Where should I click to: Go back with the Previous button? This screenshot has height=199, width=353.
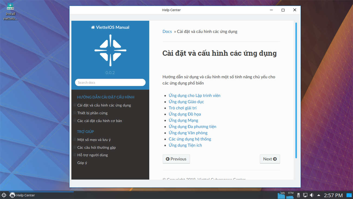(x=176, y=159)
